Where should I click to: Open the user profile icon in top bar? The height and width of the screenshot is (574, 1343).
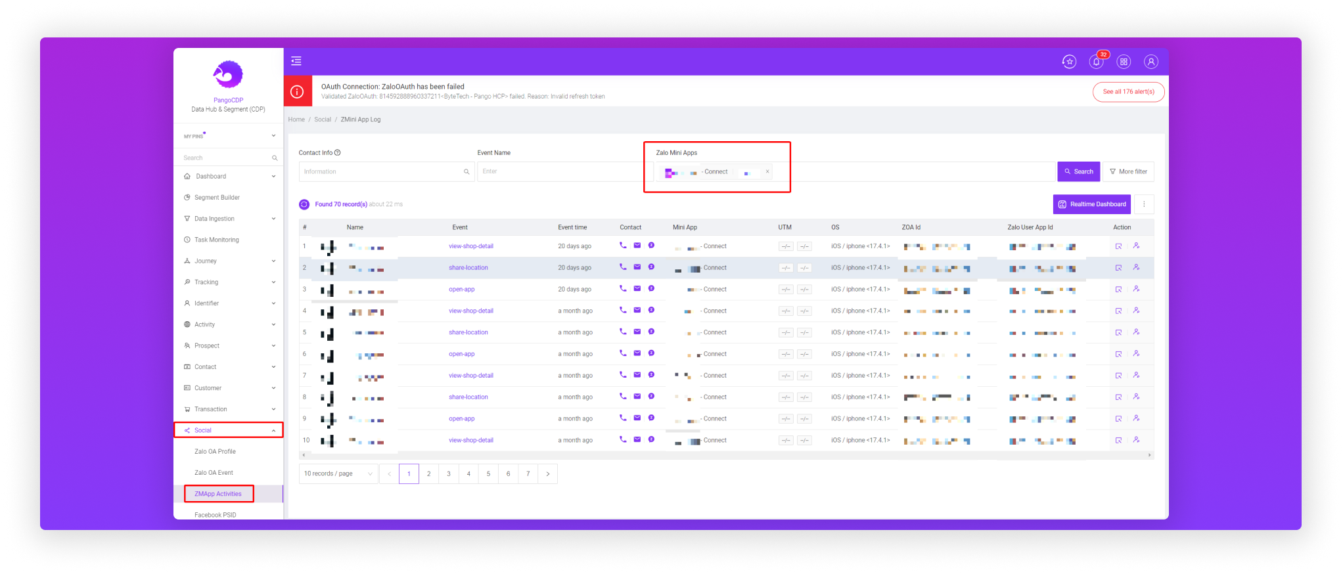tap(1150, 62)
